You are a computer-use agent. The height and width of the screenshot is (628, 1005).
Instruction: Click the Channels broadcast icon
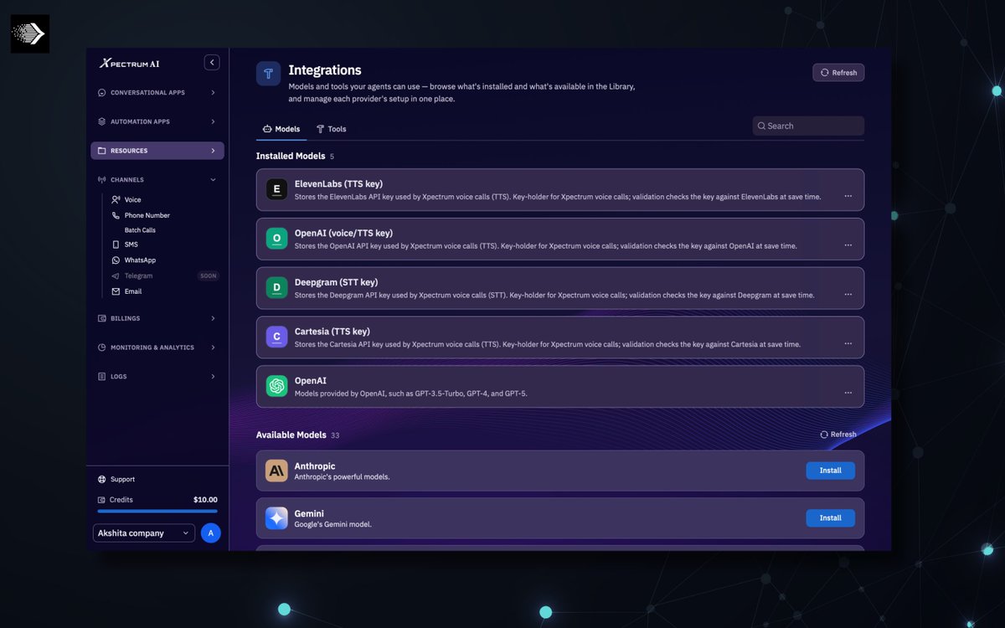coord(102,180)
